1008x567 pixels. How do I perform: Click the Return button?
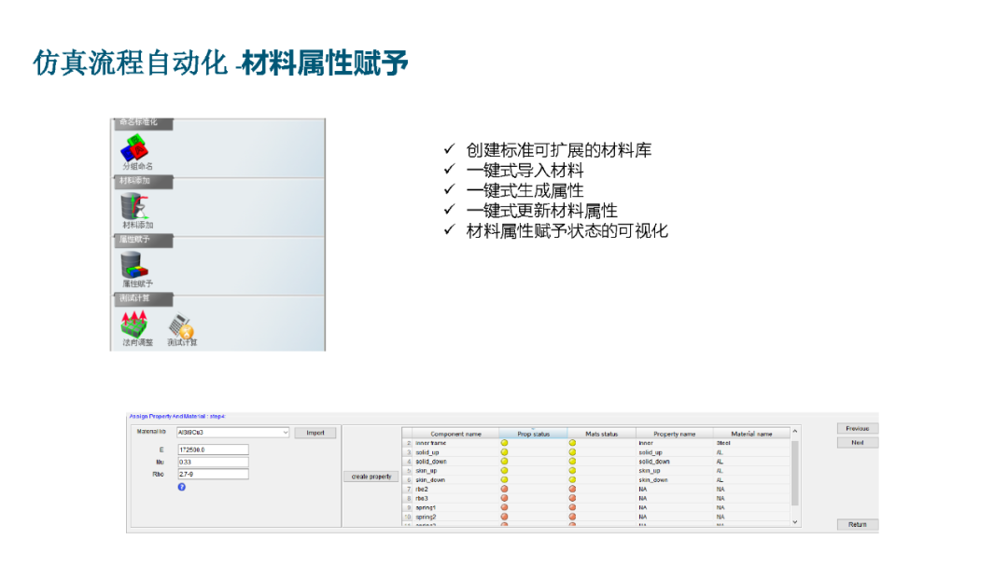tap(857, 525)
